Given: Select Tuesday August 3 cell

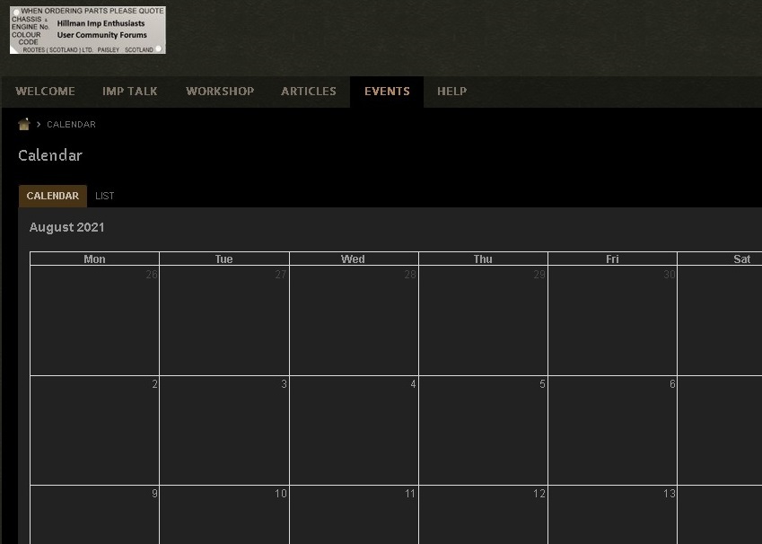Looking at the screenshot, I should pos(223,430).
